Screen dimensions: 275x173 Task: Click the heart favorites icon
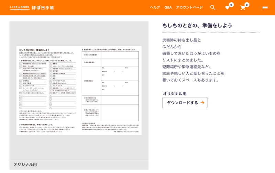227,8
